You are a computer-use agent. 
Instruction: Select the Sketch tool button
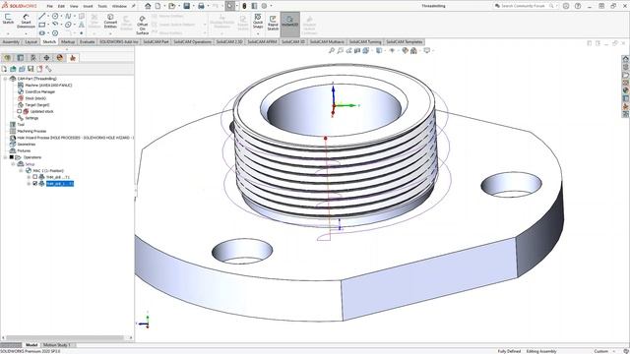(x=8, y=19)
